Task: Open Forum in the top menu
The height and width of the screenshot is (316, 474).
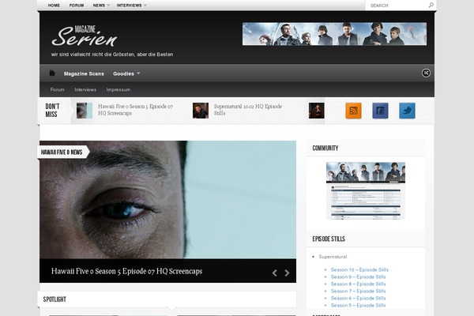Action: click(77, 6)
